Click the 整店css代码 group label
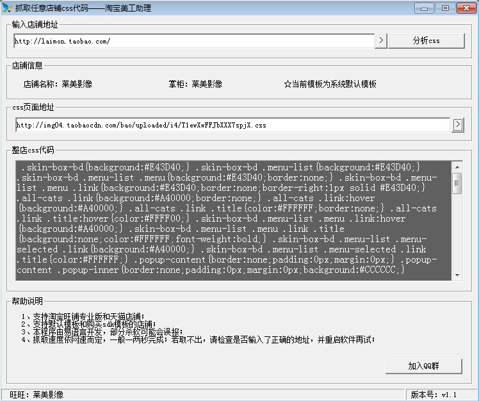The height and width of the screenshot is (401, 479). (x=33, y=150)
